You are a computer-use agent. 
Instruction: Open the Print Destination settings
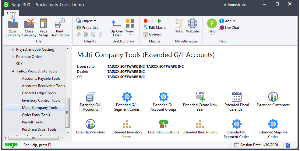click(60, 28)
